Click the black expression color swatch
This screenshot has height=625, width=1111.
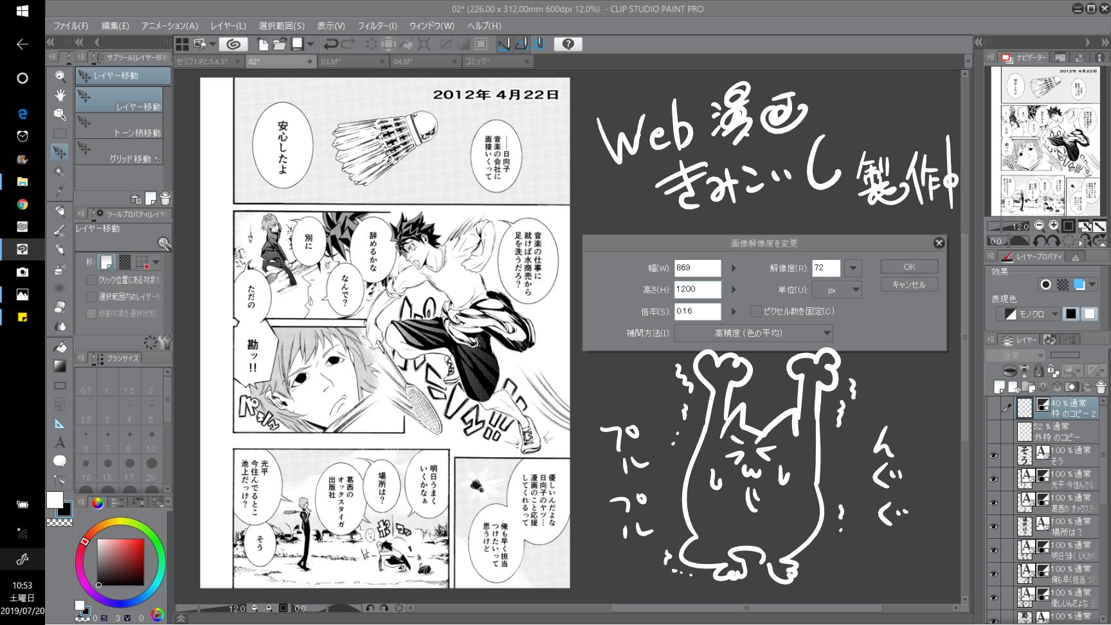[x=1071, y=314]
